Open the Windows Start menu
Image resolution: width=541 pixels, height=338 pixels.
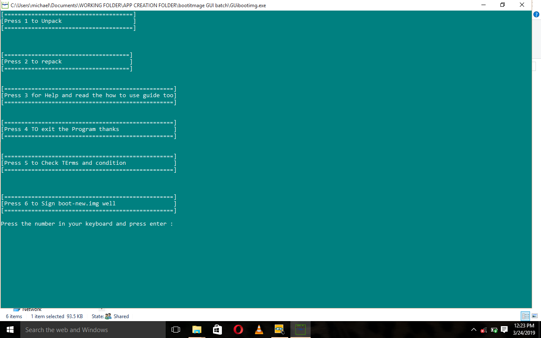point(10,330)
